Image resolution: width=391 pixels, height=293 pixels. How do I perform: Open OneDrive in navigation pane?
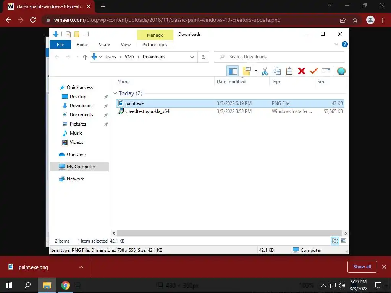coord(76,155)
